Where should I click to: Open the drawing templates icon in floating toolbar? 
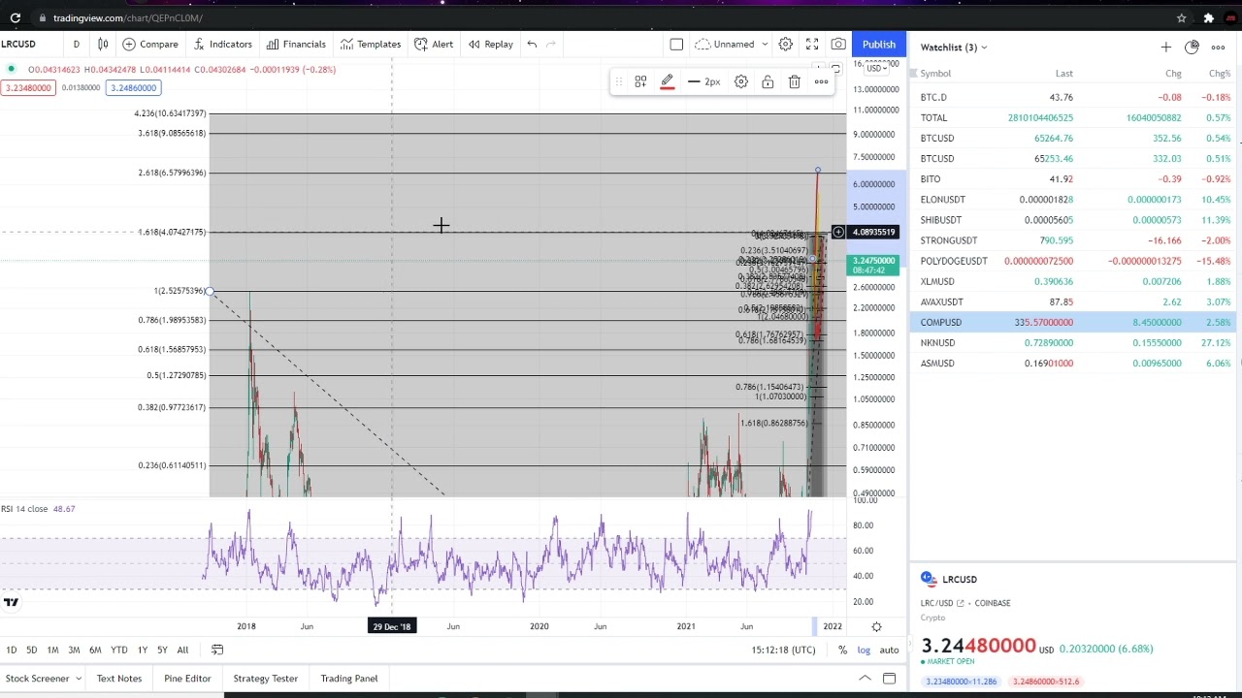[x=640, y=82]
